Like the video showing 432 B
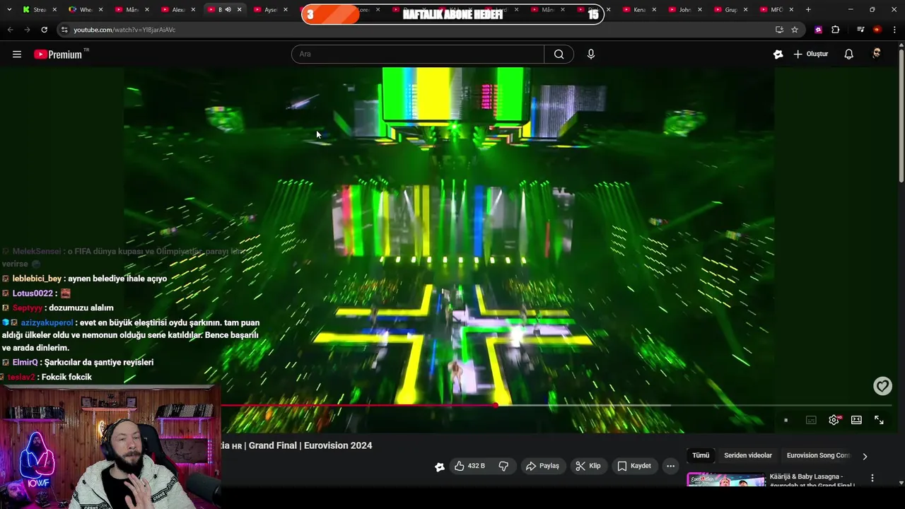905x509 pixels. point(469,466)
